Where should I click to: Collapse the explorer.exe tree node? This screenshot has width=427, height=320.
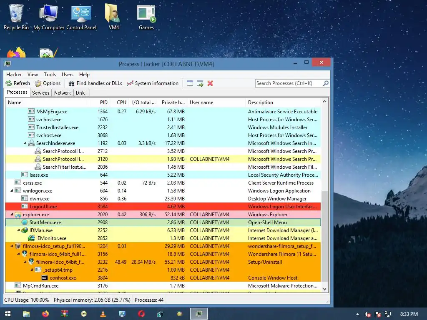[x=12, y=215]
